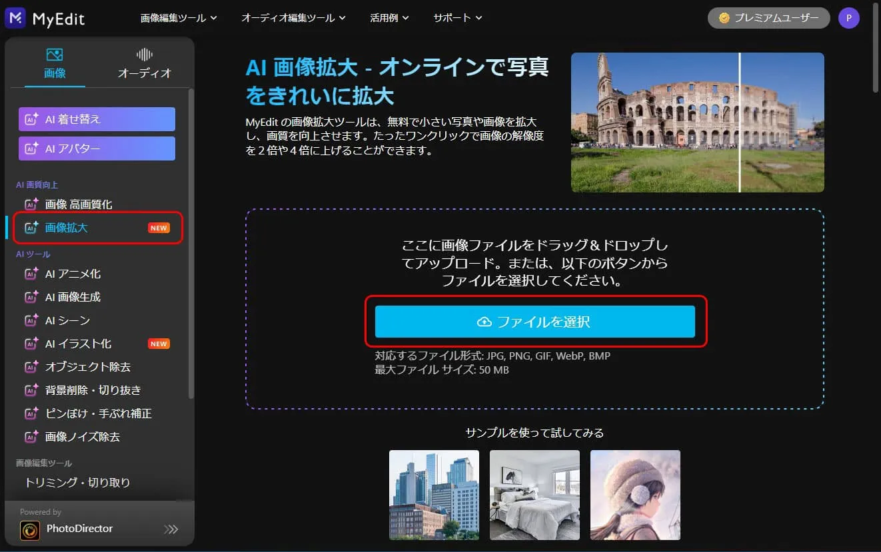Switch to the 画像 tab
The height and width of the screenshot is (552, 881).
[x=55, y=64]
